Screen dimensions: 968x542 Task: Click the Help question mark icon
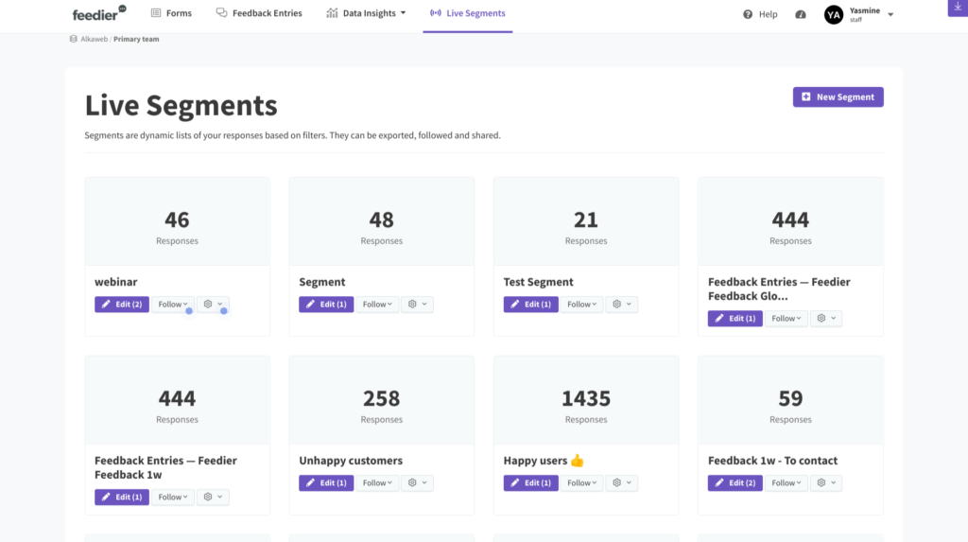point(748,14)
